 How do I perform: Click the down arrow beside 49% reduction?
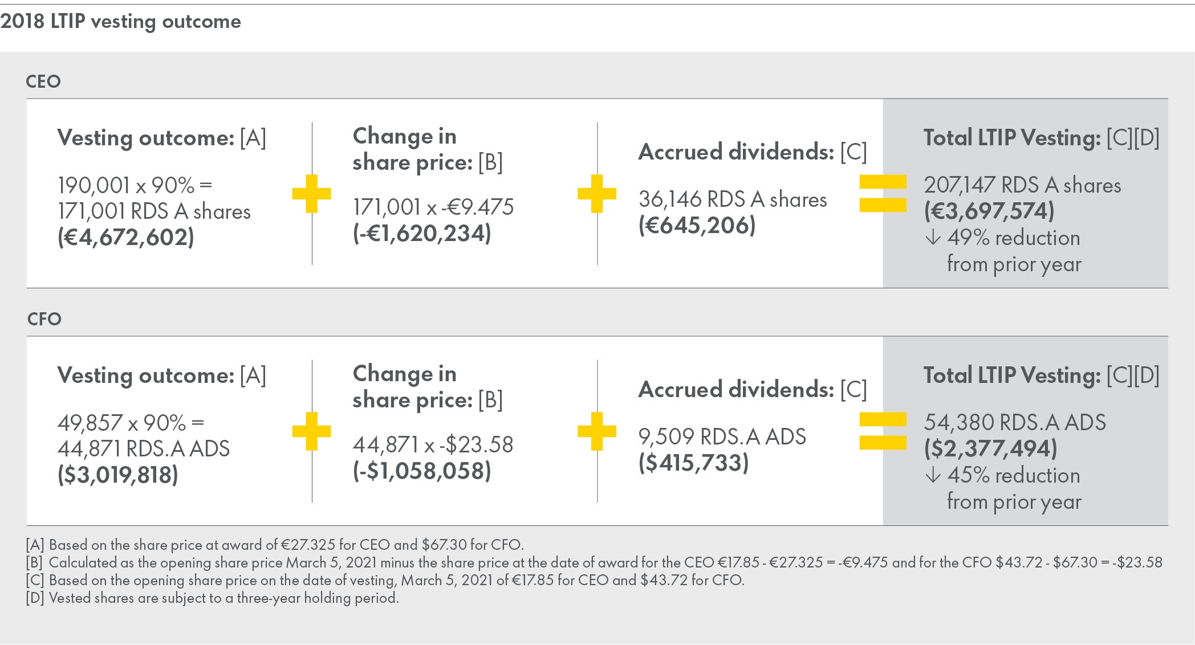tap(933, 238)
